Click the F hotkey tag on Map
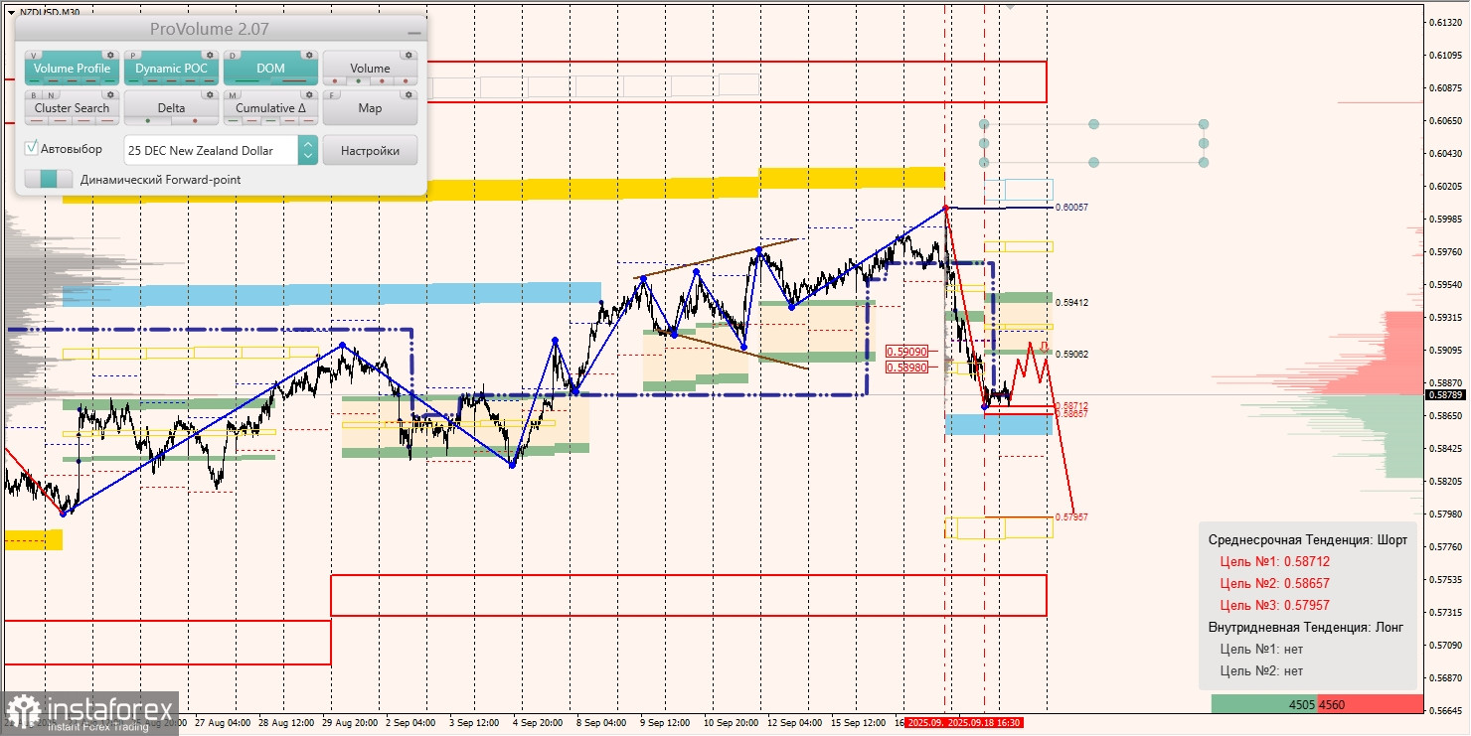This screenshot has width=1471, height=736. click(332, 95)
